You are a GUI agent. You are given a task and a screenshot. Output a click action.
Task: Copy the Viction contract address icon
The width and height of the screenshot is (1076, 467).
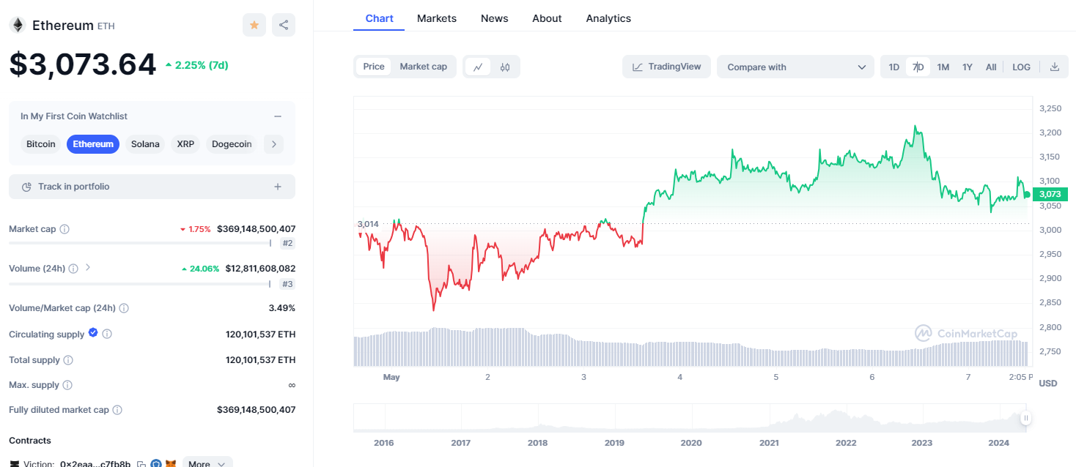click(141, 464)
